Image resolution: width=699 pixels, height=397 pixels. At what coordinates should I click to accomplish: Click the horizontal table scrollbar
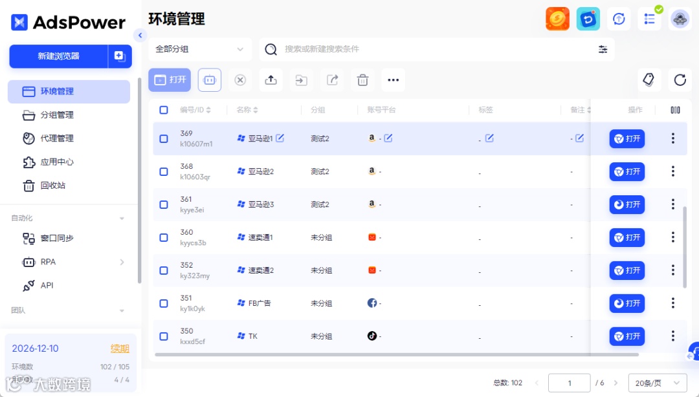[397, 355]
